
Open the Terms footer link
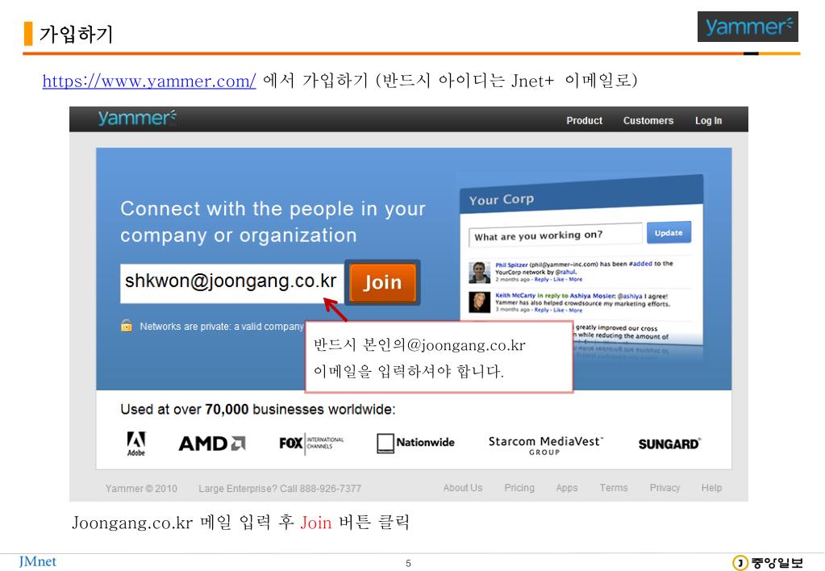(x=614, y=488)
